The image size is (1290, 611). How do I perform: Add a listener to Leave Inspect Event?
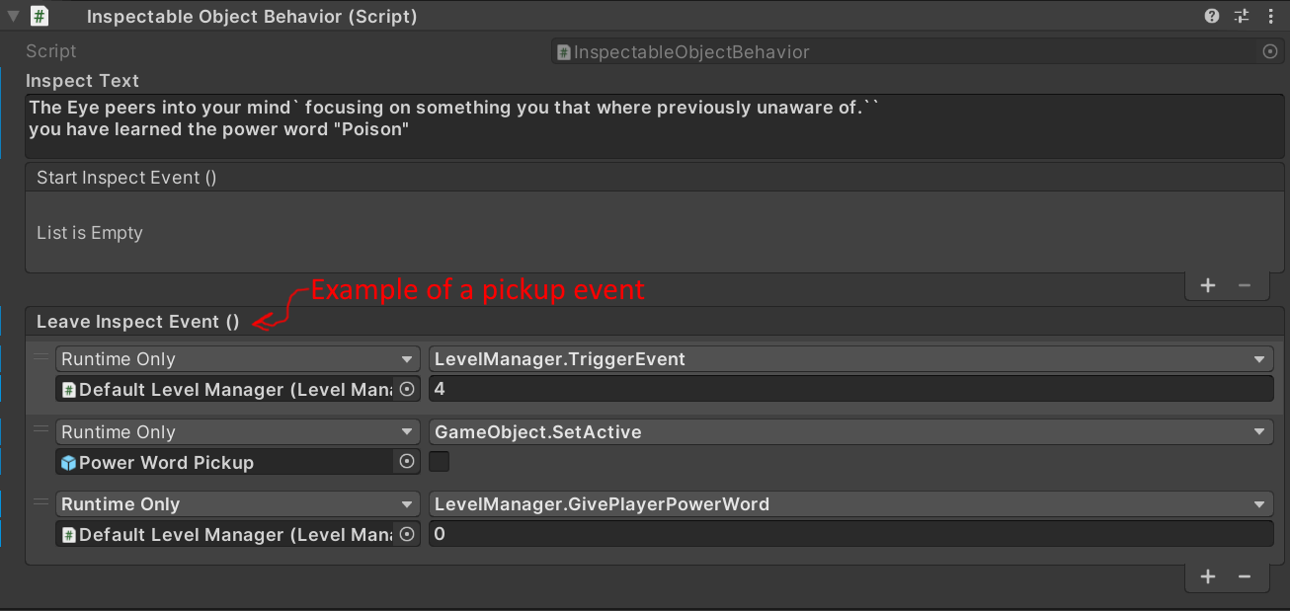click(x=1208, y=576)
